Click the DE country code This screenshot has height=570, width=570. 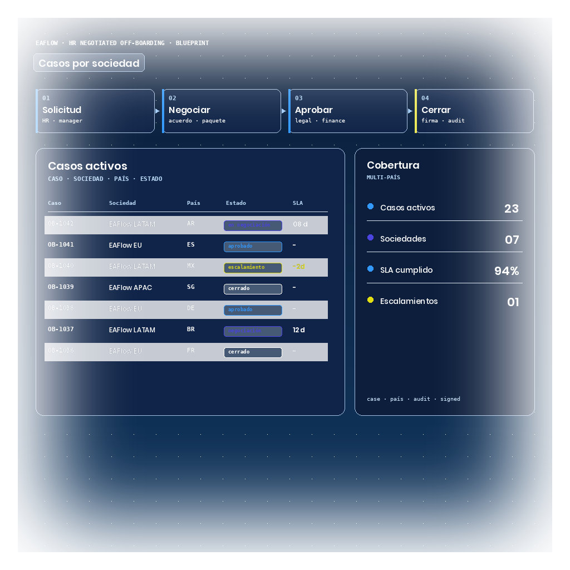[x=191, y=308]
